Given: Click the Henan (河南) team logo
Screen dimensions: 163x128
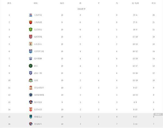Looking at the screenshot, I should [x=31, y=80].
